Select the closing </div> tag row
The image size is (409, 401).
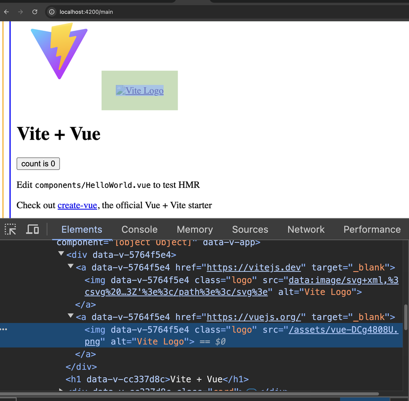point(81,367)
